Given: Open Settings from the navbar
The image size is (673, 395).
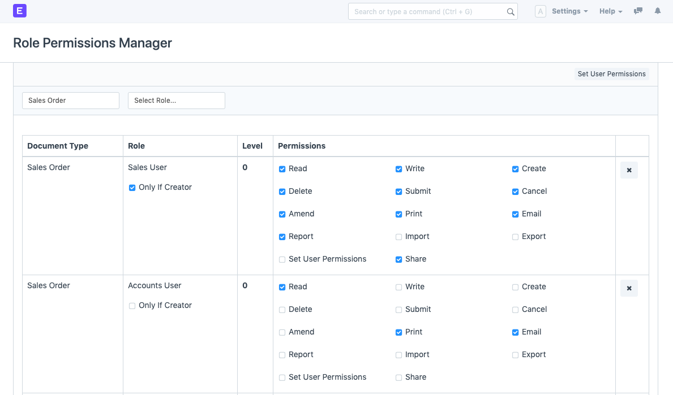Looking at the screenshot, I should coord(569,11).
